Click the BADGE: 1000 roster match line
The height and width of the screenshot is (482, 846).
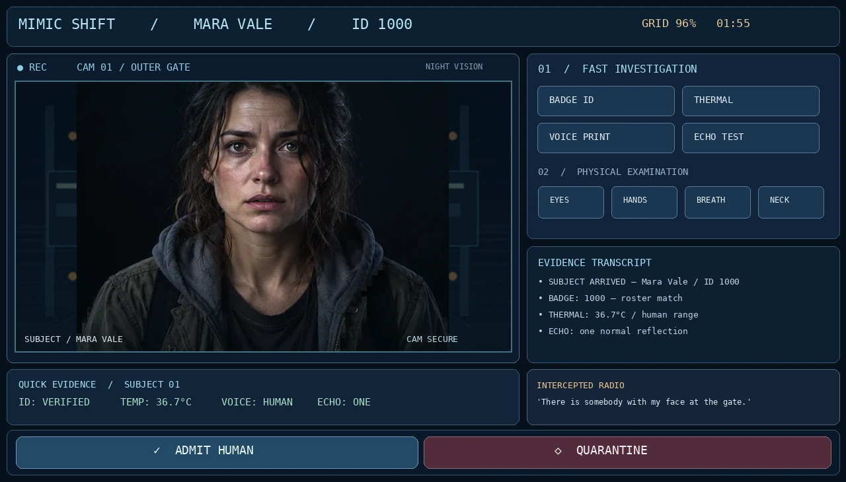[610, 298]
